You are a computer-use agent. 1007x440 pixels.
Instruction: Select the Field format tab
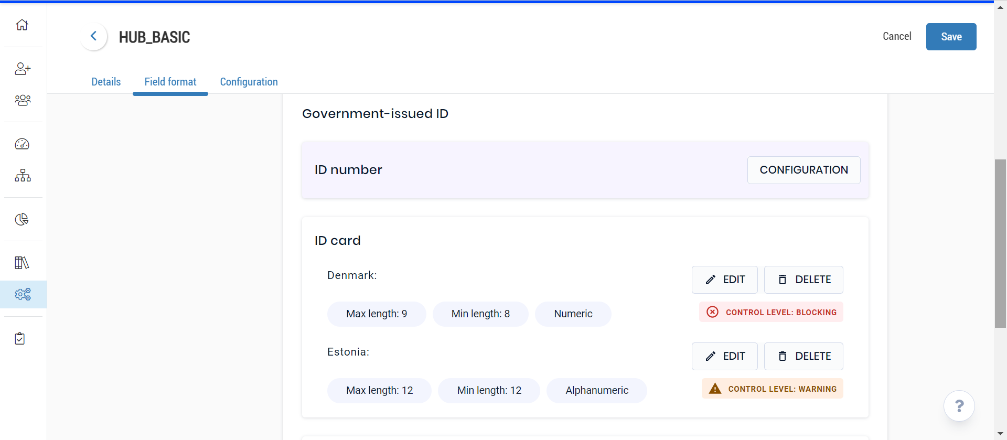[170, 82]
